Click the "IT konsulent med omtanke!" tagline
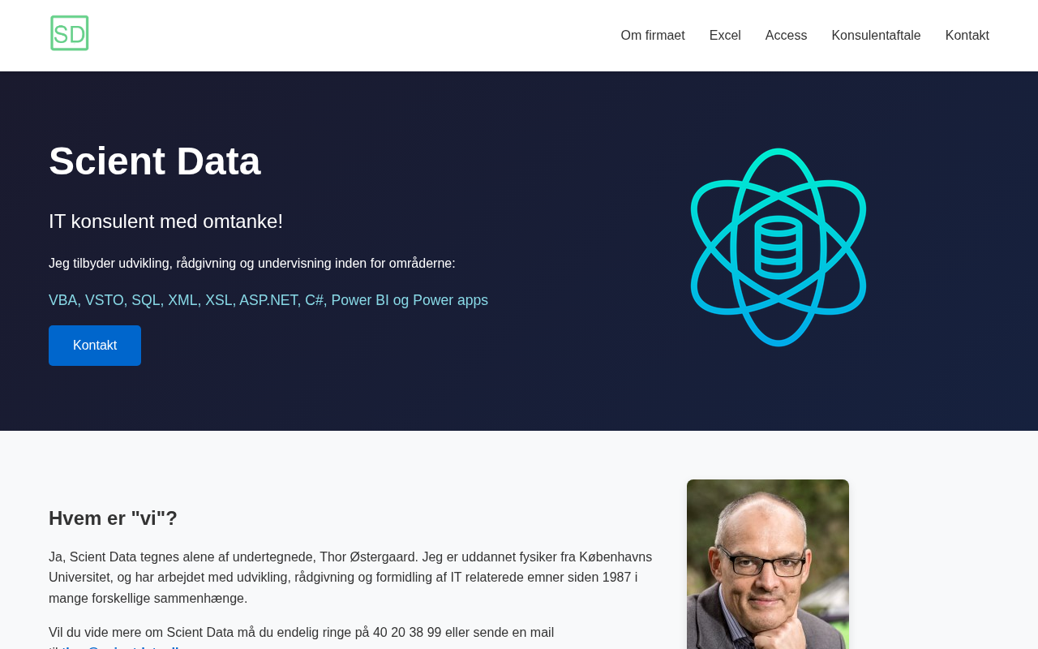Screen dimensions: 1038x649 pos(165,221)
